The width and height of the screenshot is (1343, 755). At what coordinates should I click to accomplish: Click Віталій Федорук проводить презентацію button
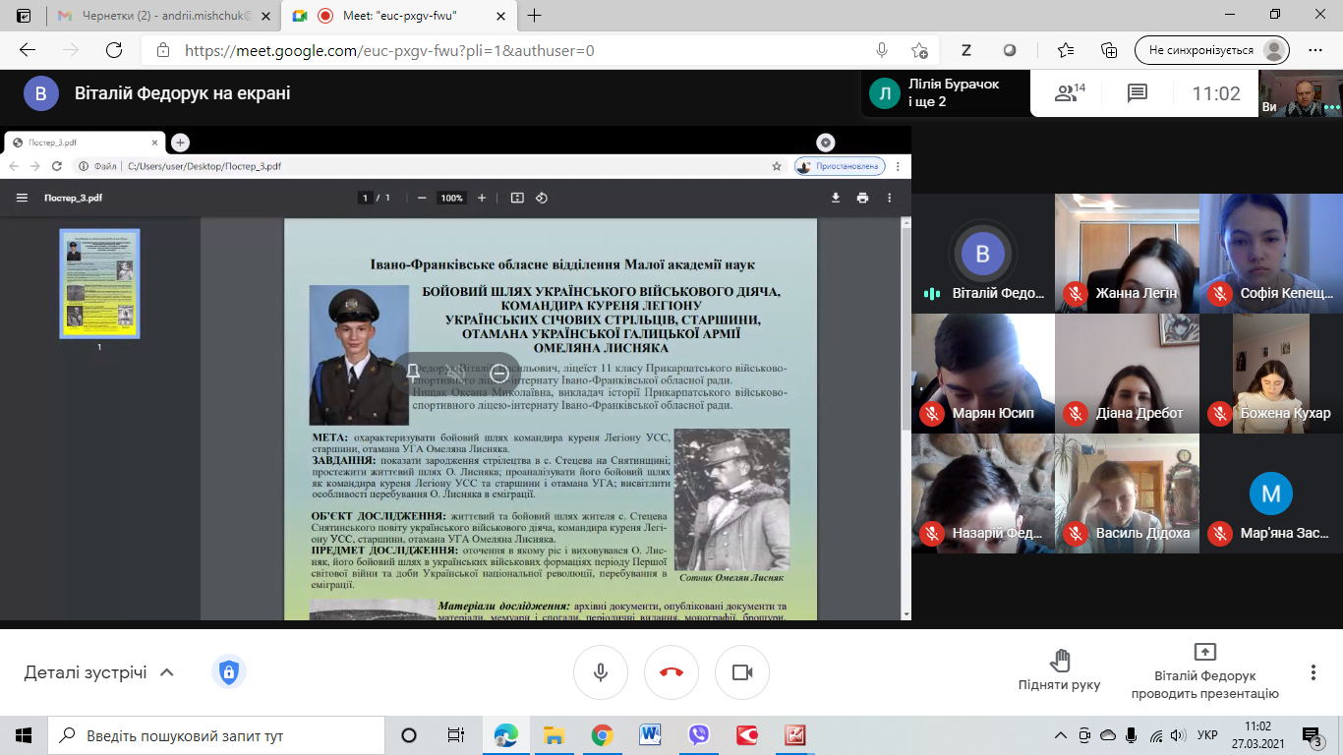click(x=1204, y=670)
